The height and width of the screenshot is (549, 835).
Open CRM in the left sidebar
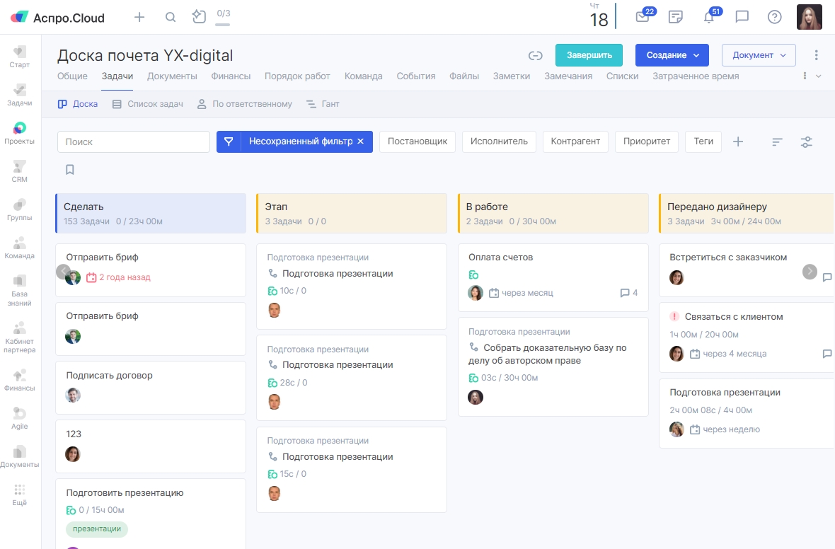[20, 171]
